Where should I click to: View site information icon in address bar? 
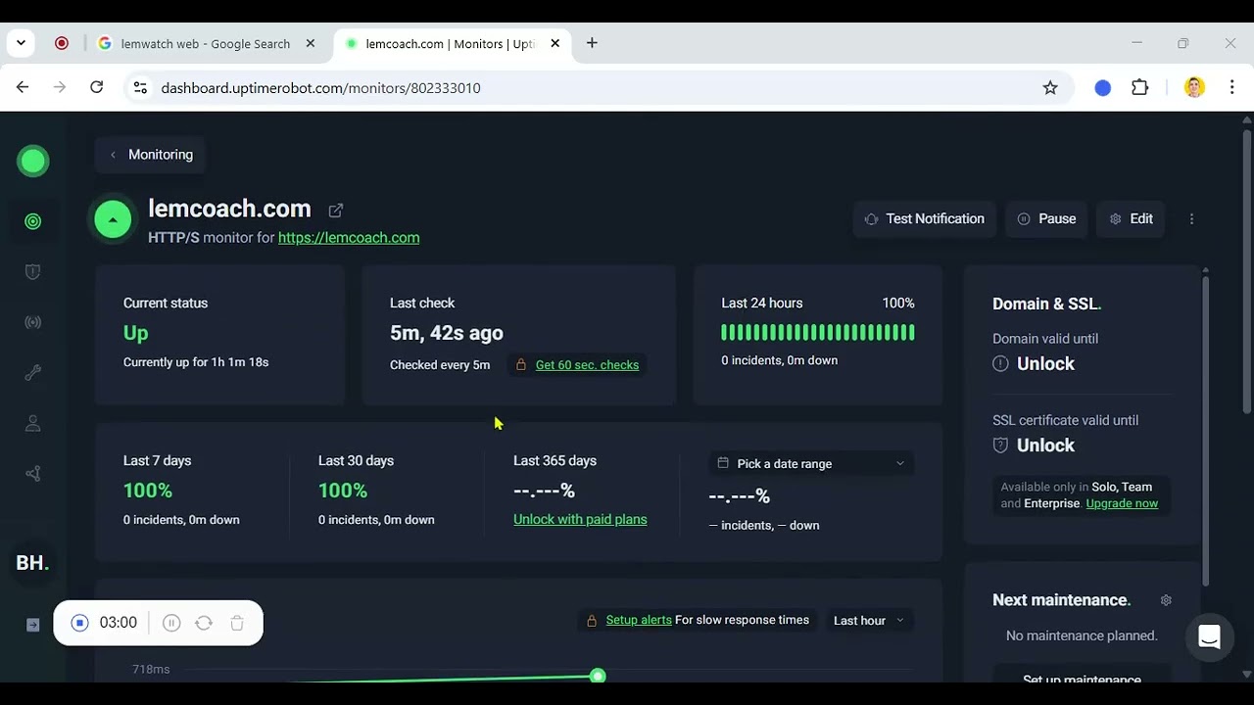[x=140, y=88]
